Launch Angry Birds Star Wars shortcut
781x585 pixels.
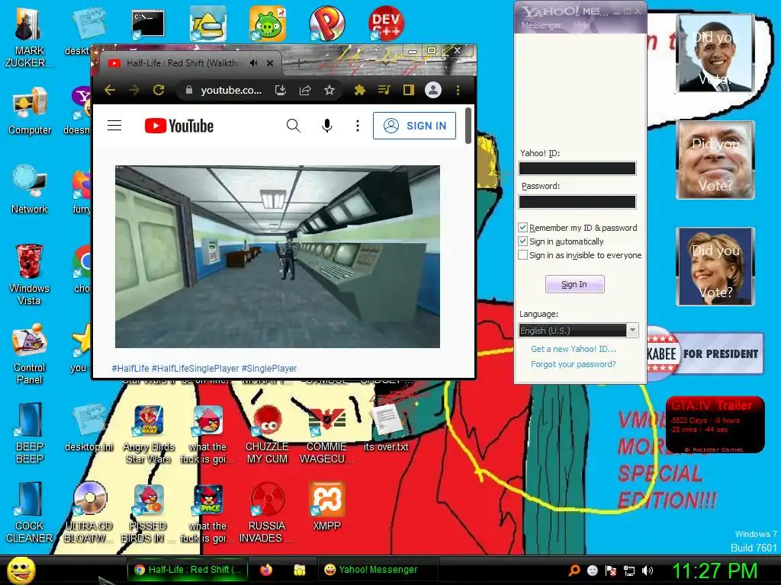pyautogui.click(x=149, y=433)
